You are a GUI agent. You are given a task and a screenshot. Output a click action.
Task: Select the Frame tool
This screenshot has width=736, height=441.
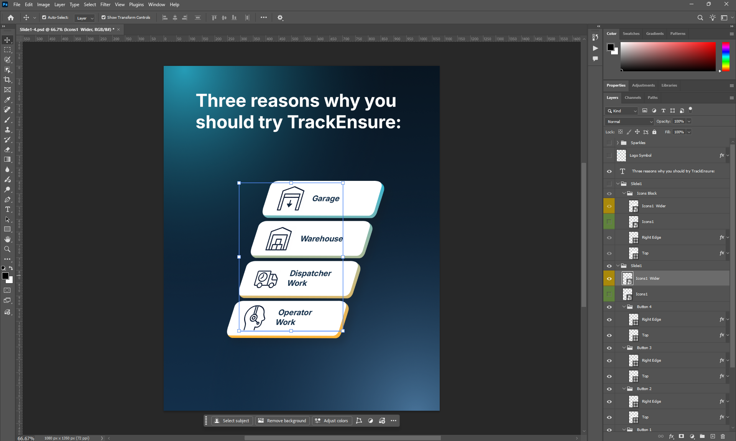[7, 90]
